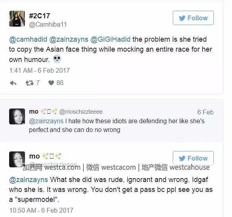Open the 10:50 AM - 6 Feb 2017 timestamp
232x217 pixels.
[x=41, y=210]
